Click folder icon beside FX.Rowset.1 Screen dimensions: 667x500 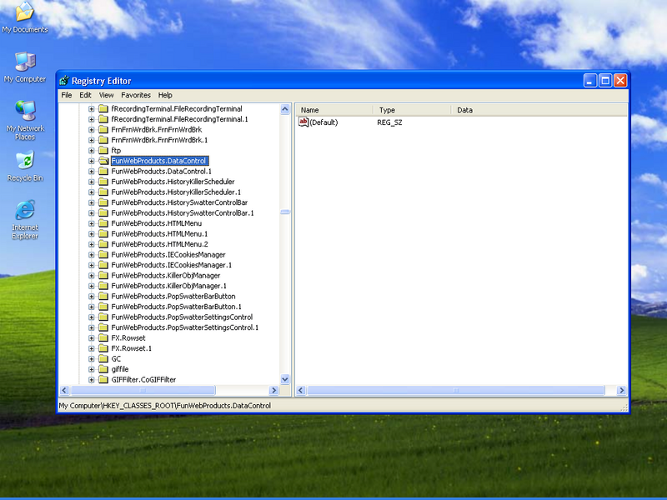(103, 348)
